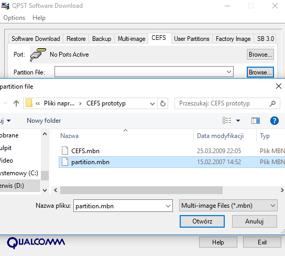
Task: Click the horizontal scrollbar in file list
Action: tap(141, 190)
